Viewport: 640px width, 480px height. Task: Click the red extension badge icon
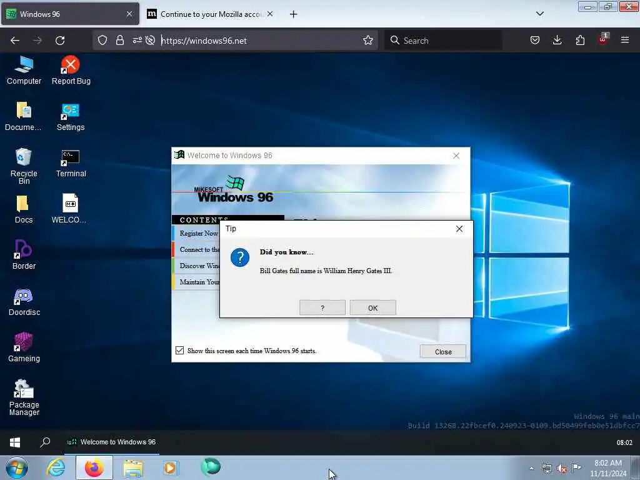coord(603,39)
